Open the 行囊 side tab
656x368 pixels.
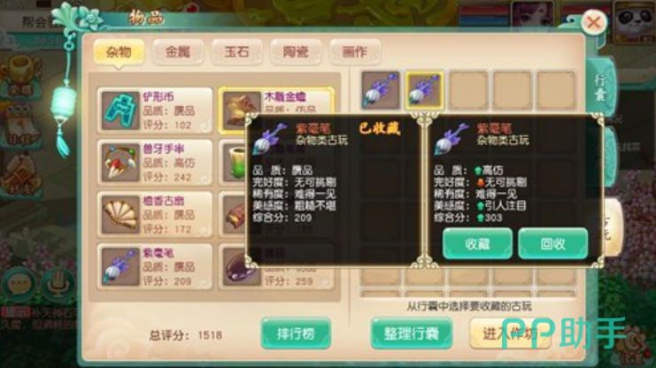tap(600, 88)
